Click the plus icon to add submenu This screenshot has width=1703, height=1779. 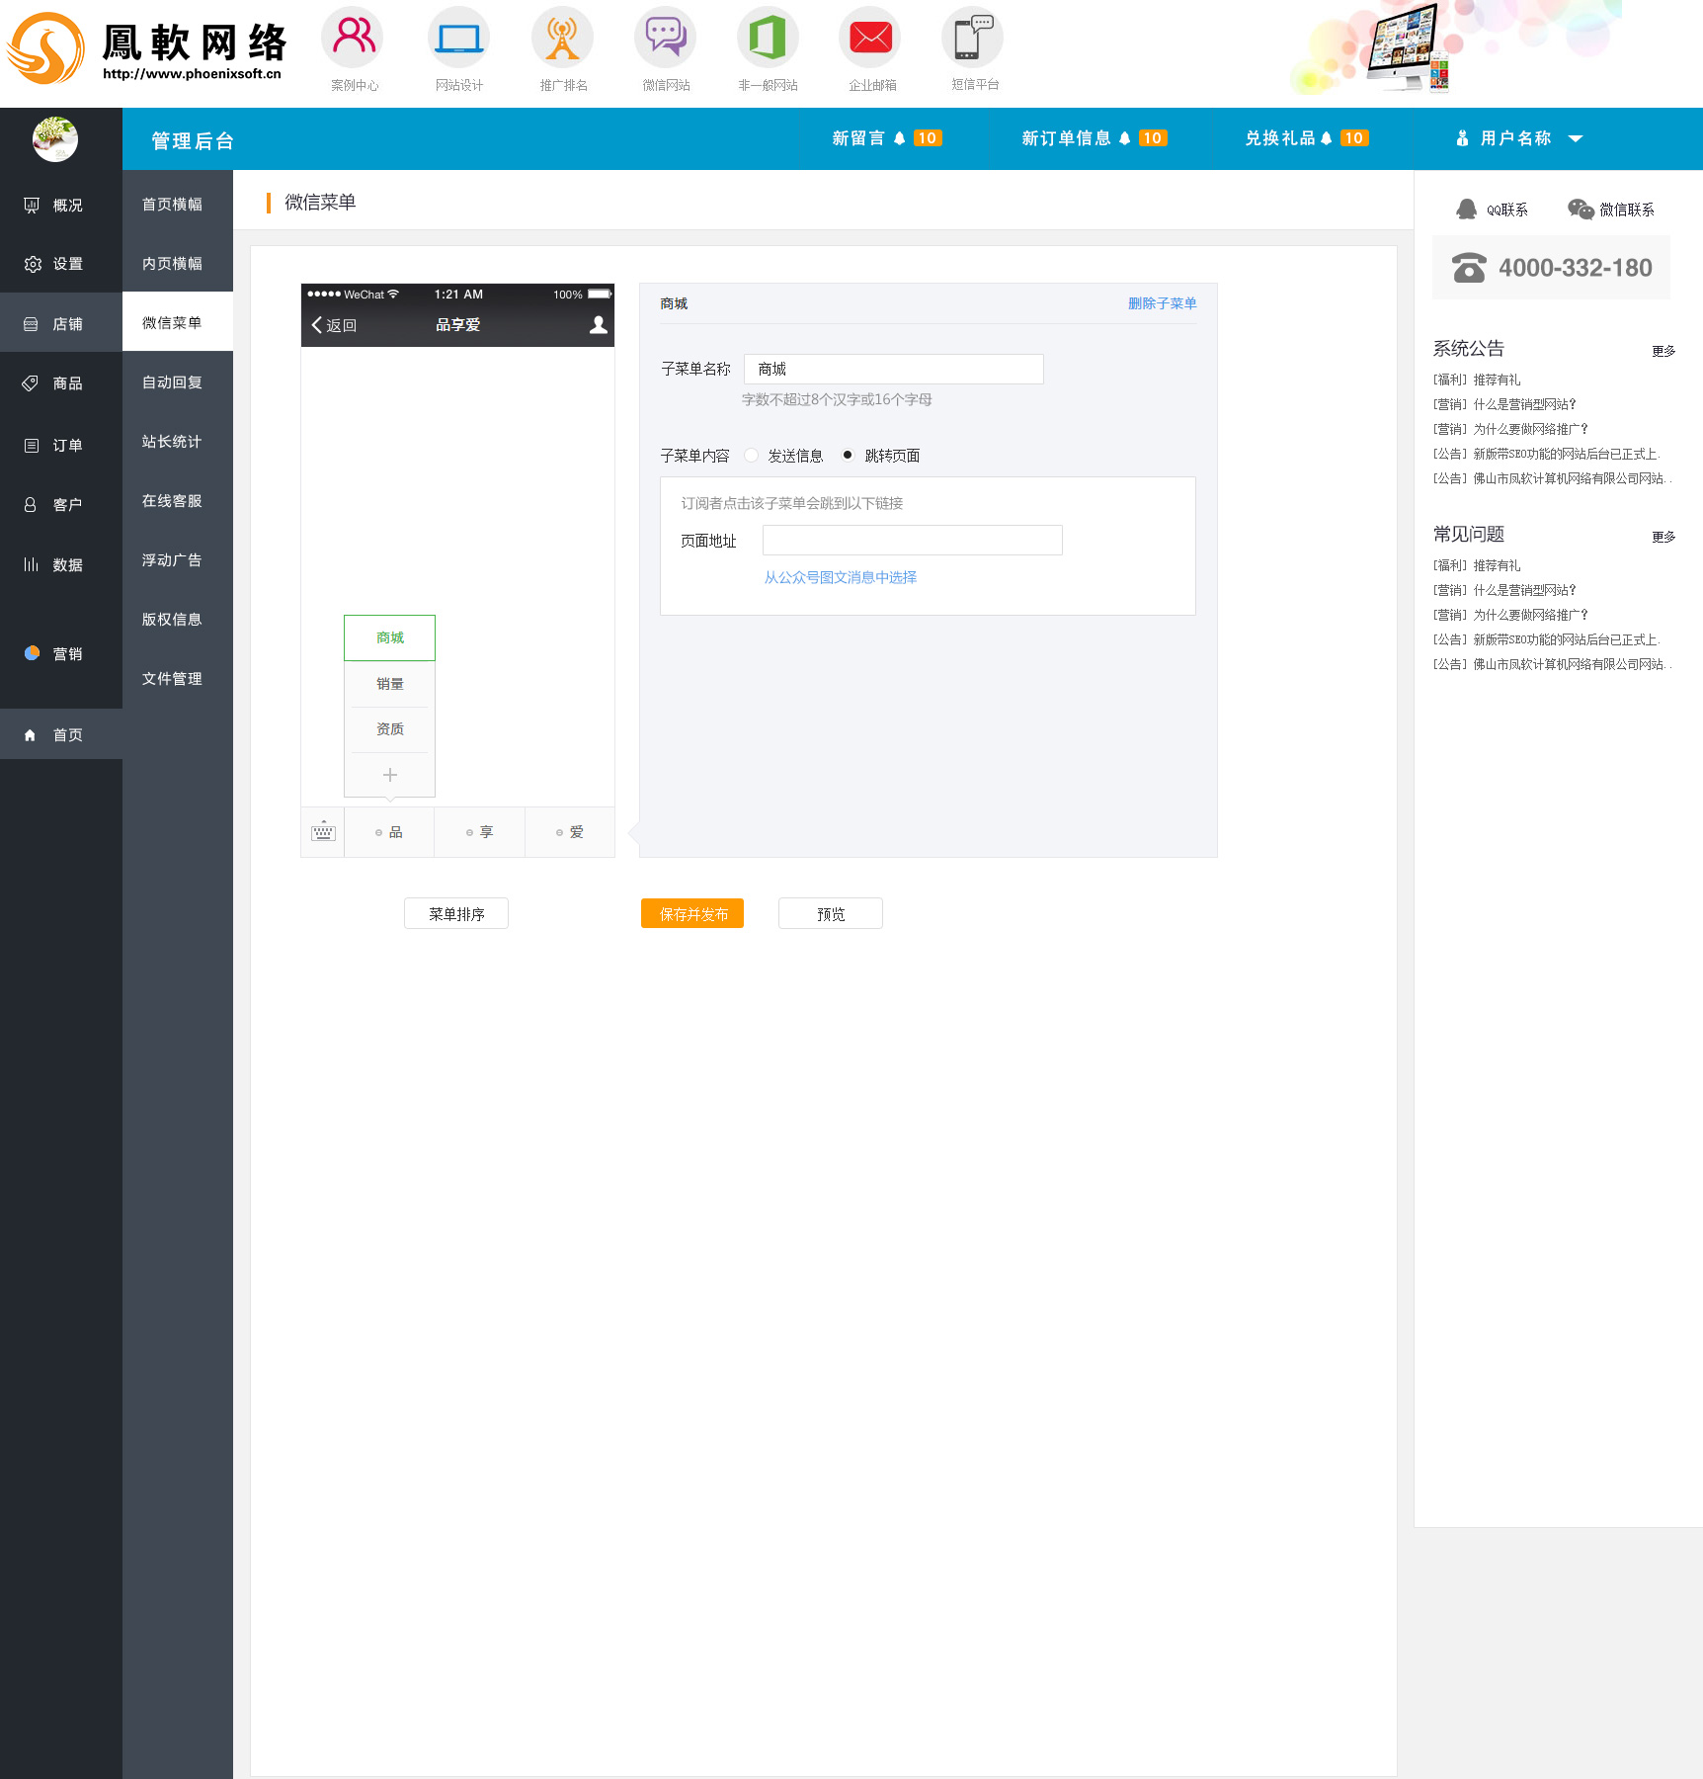click(390, 775)
